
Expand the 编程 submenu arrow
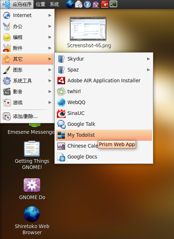[50, 37]
